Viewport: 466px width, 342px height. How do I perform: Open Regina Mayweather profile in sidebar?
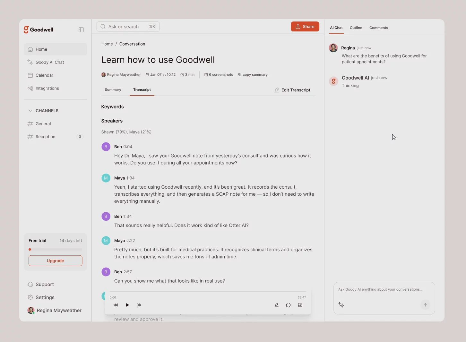point(55,310)
